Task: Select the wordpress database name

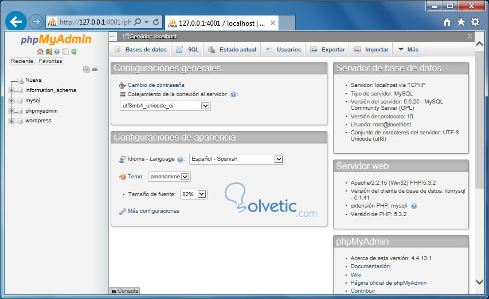Action: [x=38, y=121]
